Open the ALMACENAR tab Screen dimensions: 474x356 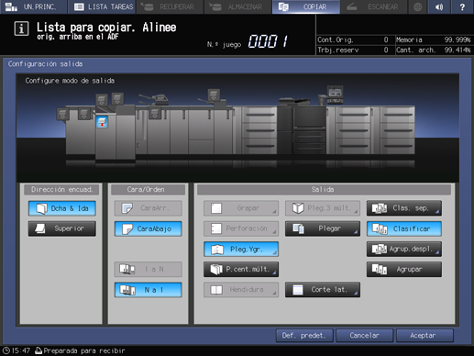[237, 6]
